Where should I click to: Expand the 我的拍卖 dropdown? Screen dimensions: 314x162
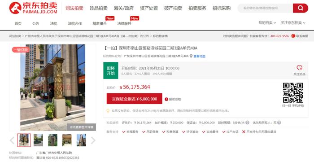267,23
